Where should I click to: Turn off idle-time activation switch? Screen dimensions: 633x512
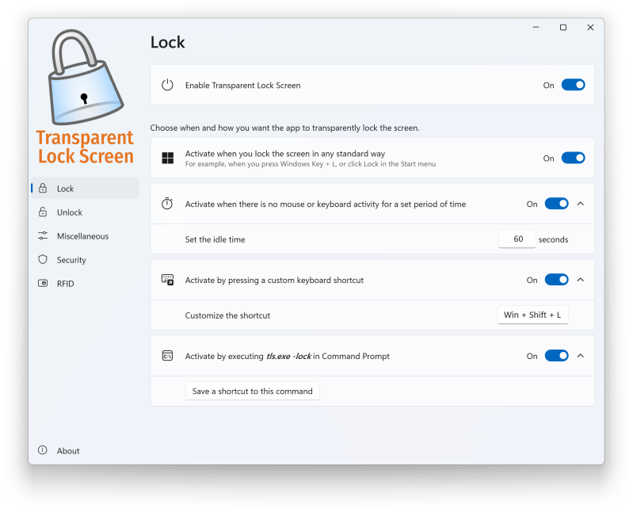(557, 204)
